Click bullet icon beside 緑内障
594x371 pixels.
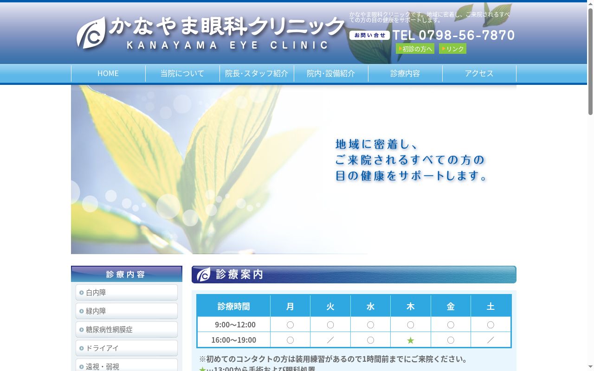[82, 311]
